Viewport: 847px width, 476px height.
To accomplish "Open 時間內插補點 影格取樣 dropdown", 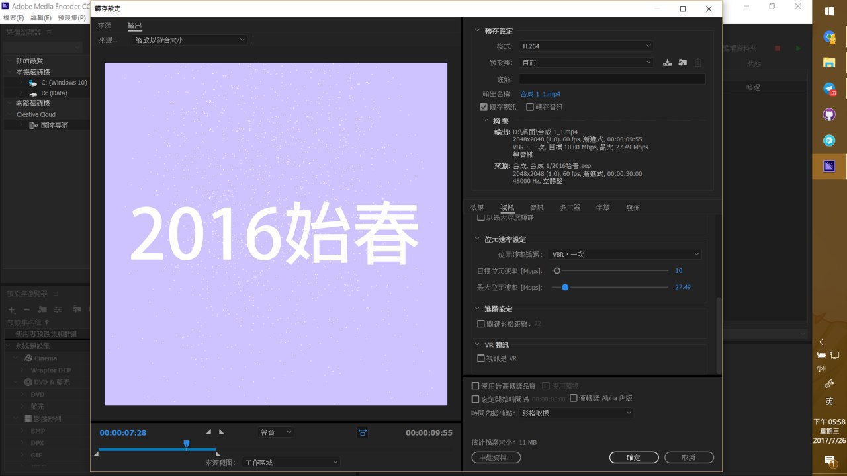I will pos(576,413).
